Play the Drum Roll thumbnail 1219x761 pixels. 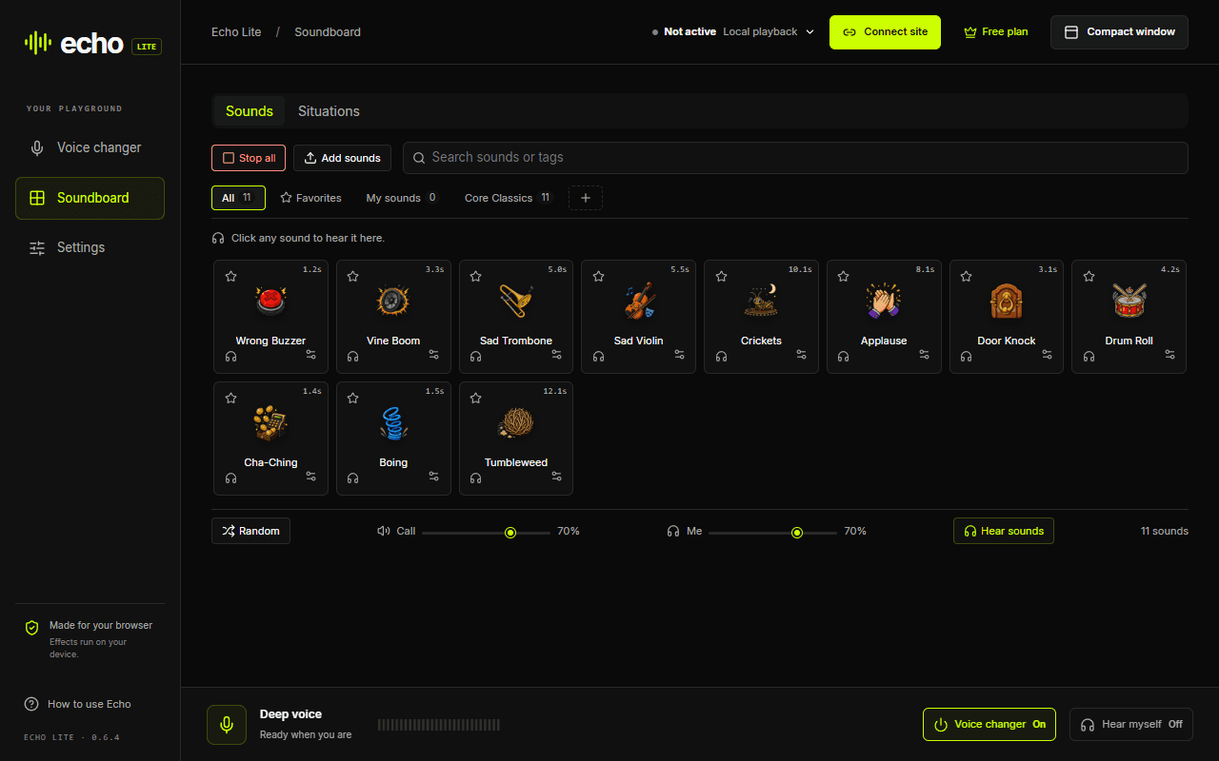coord(1129,302)
